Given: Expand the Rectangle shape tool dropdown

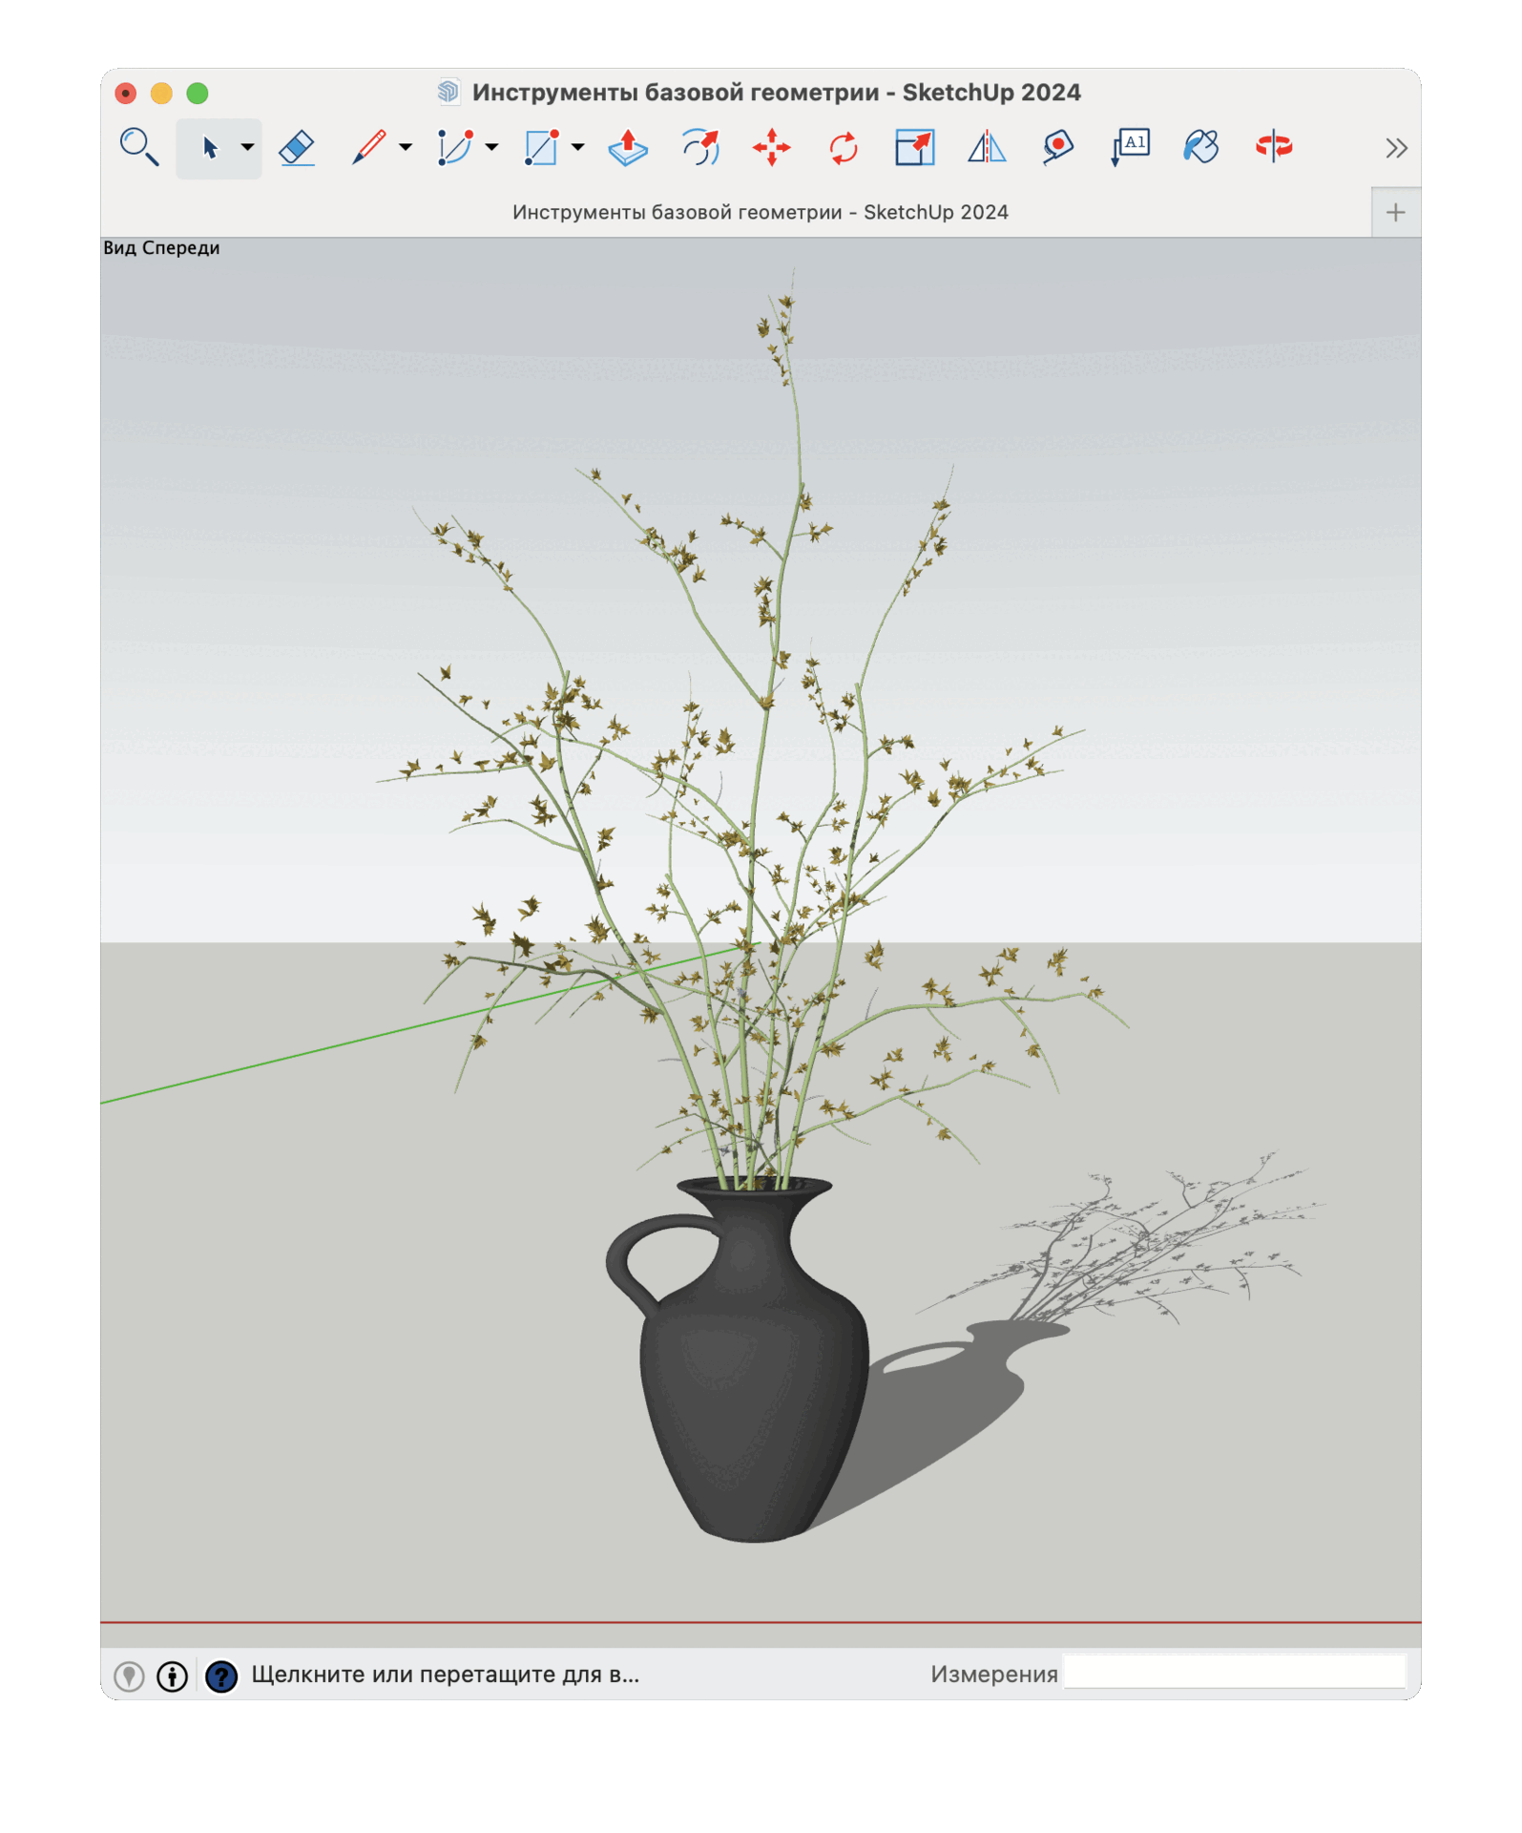Looking at the screenshot, I should click(x=577, y=148).
